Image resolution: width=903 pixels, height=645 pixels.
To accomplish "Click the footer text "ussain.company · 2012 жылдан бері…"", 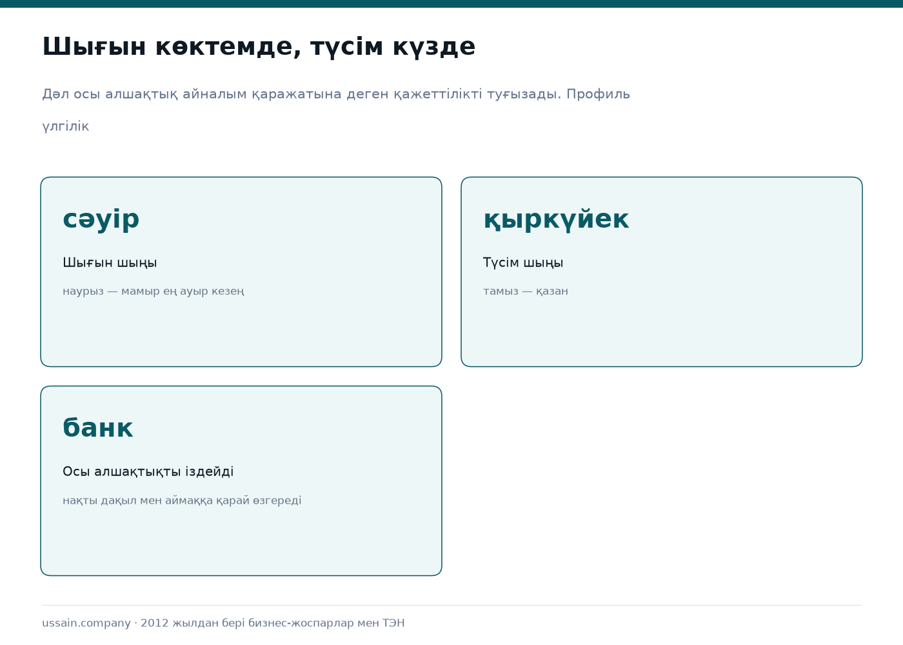I will (223, 623).
